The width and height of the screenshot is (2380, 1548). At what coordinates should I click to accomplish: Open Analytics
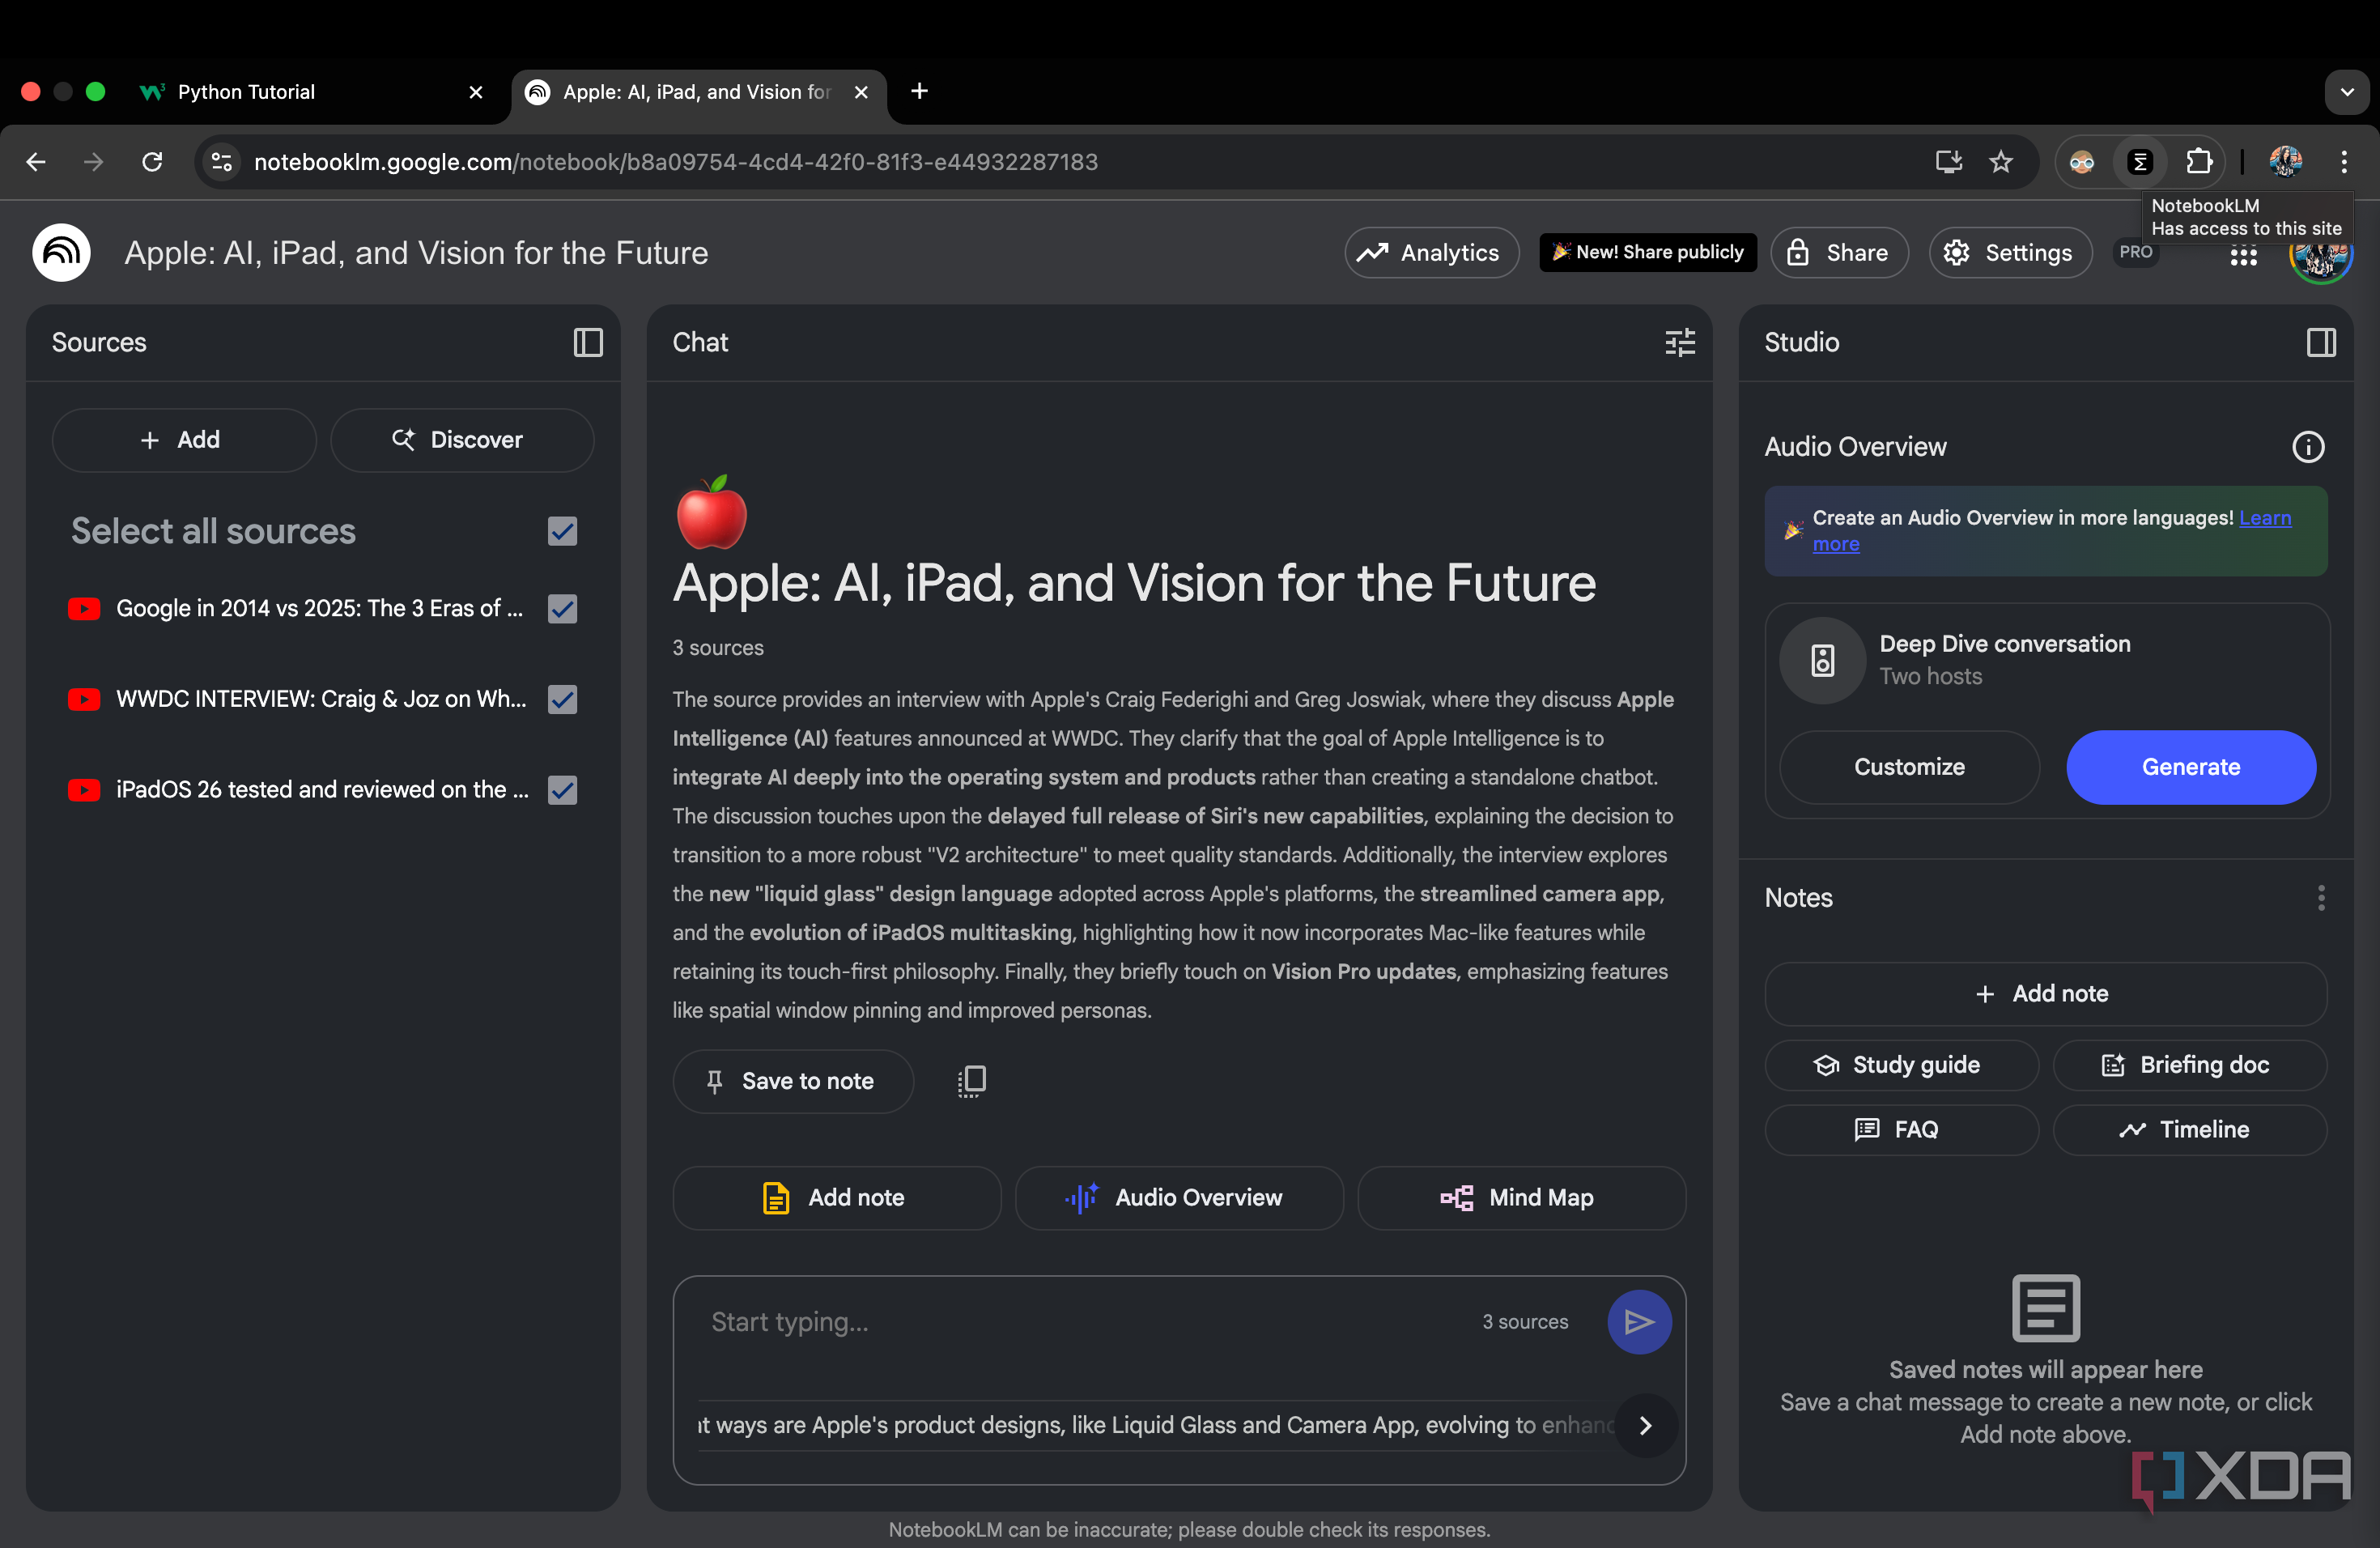click(1431, 253)
